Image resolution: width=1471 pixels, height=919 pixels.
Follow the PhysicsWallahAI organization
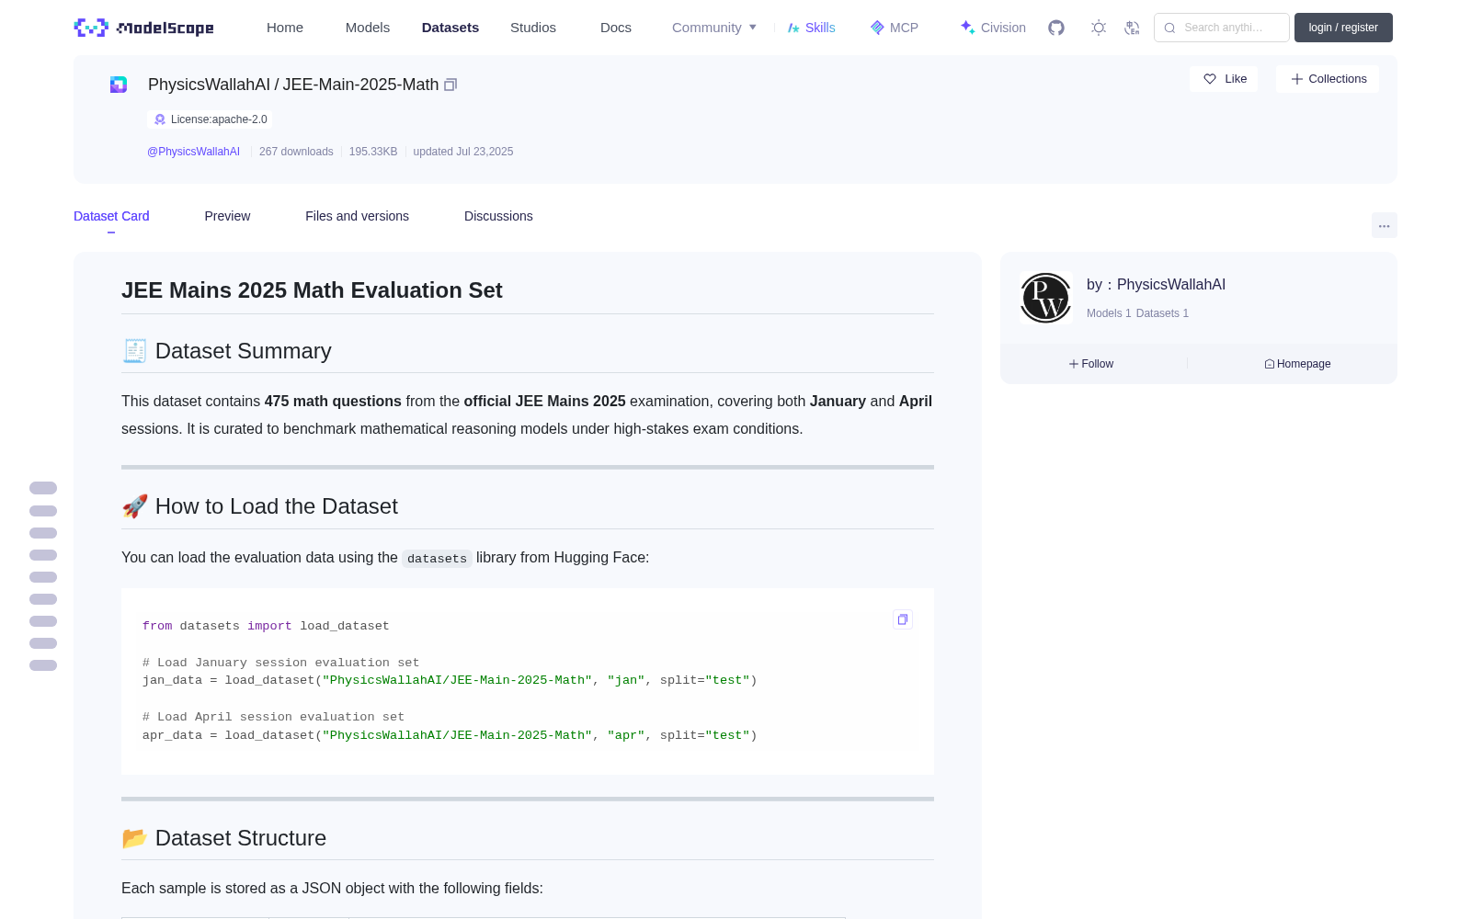point(1091,364)
